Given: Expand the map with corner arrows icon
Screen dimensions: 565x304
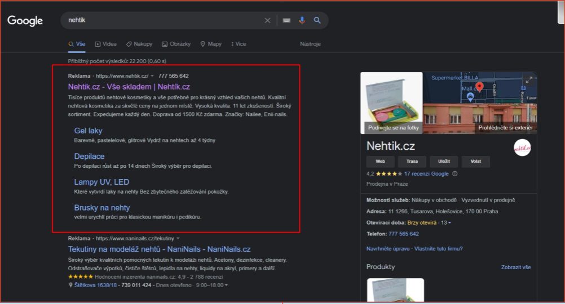Looking at the screenshot, I should pyautogui.click(x=528, y=80).
